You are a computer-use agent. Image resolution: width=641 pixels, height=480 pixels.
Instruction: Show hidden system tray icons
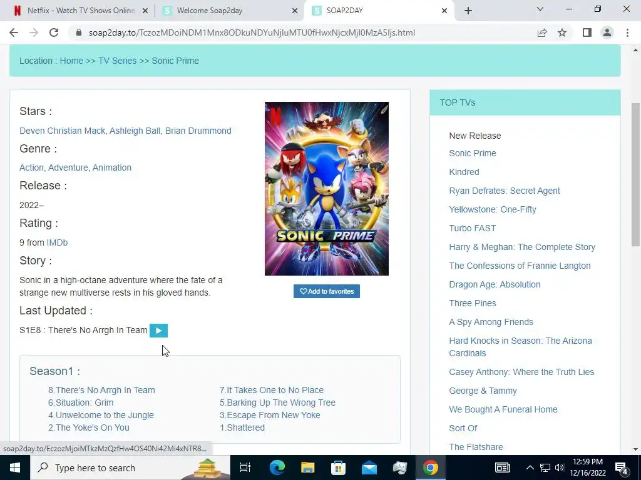(530, 467)
